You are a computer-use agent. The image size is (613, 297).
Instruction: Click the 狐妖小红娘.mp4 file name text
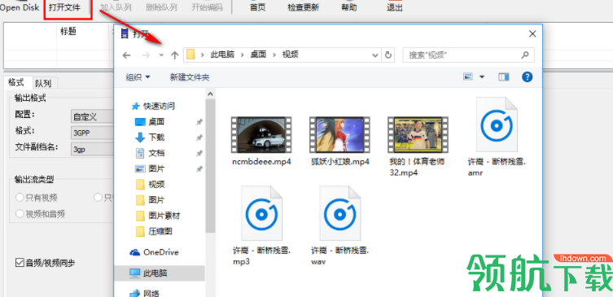[340, 161]
